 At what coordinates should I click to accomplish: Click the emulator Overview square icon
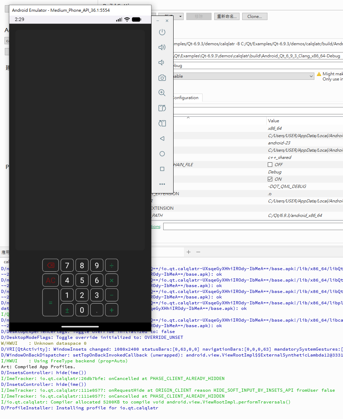pos(162,169)
